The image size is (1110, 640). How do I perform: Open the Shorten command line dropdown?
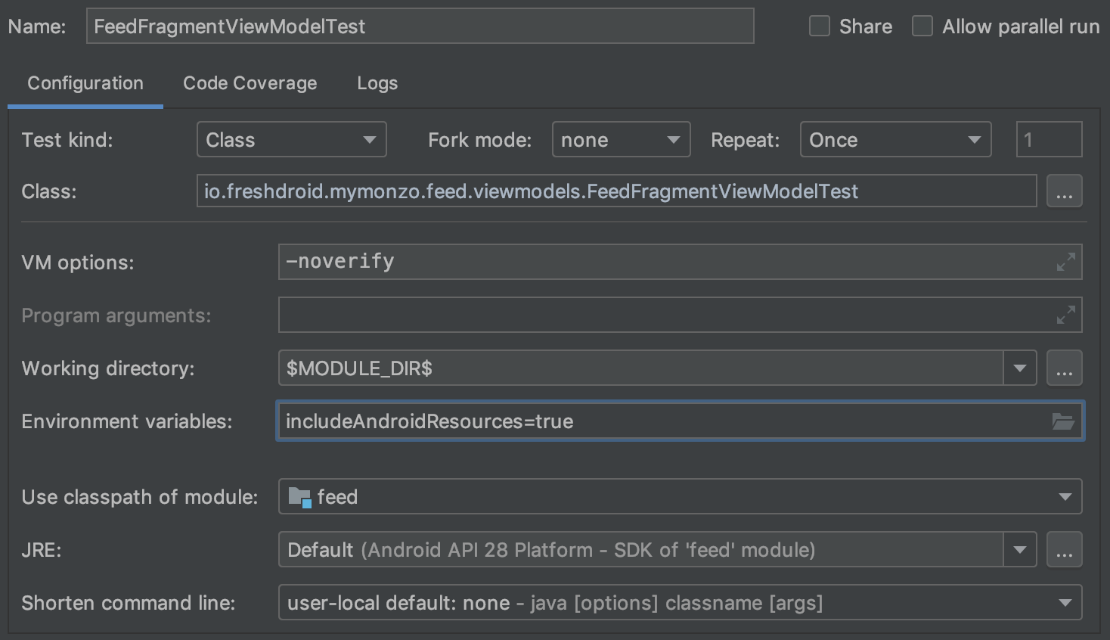680,602
